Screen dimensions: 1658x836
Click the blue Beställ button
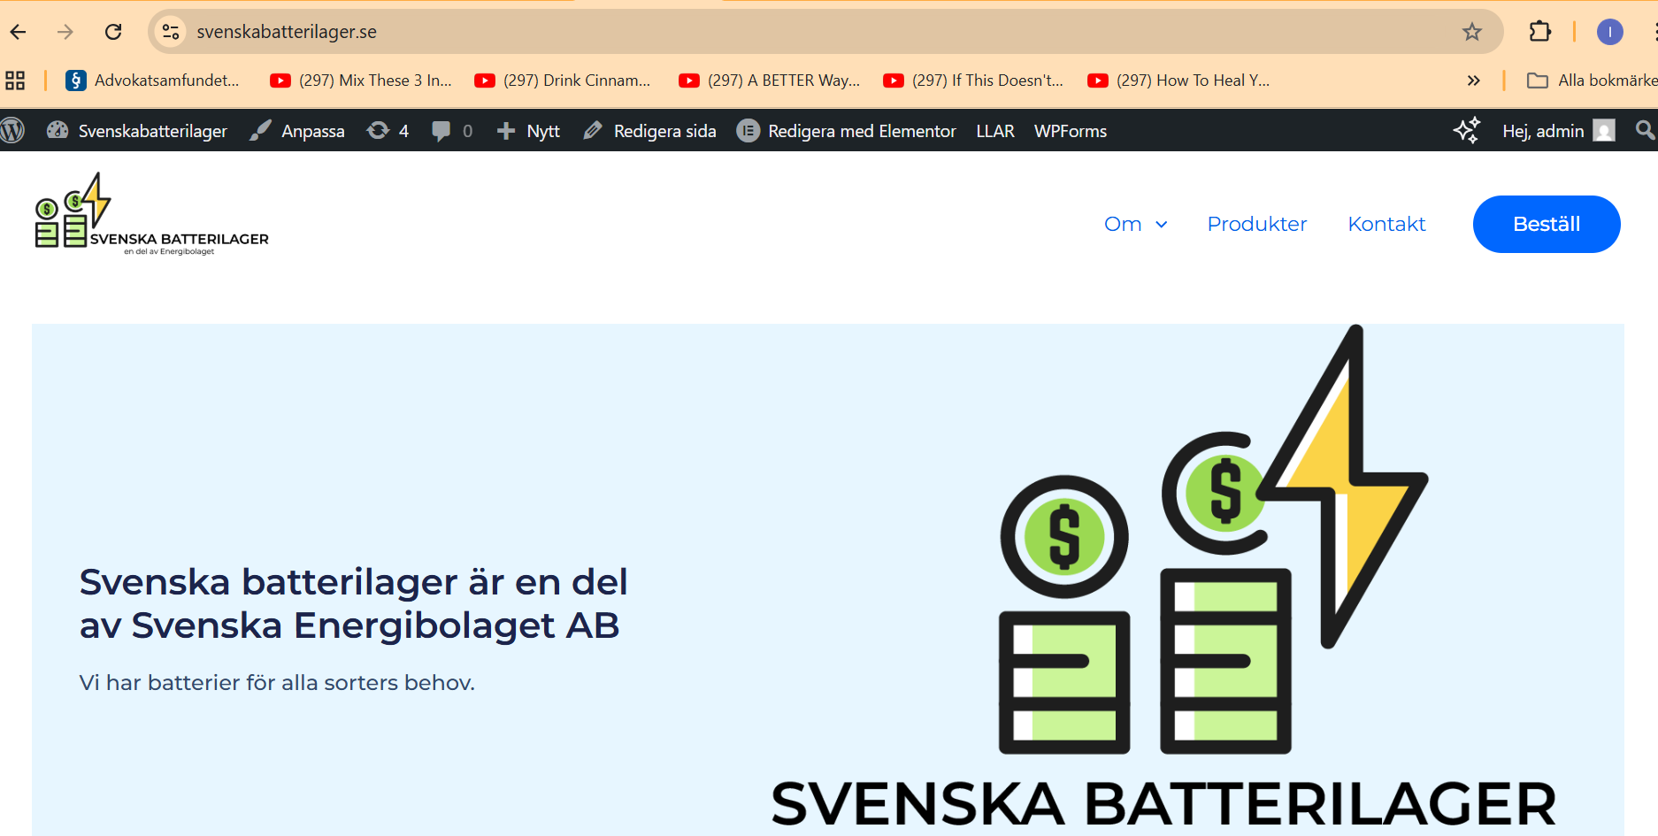tap(1546, 224)
